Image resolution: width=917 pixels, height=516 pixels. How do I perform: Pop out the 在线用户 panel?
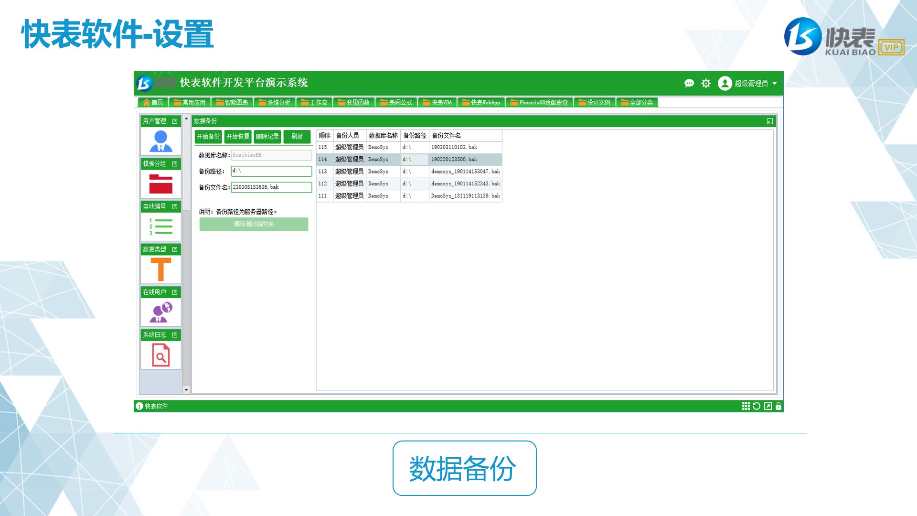(175, 292)
